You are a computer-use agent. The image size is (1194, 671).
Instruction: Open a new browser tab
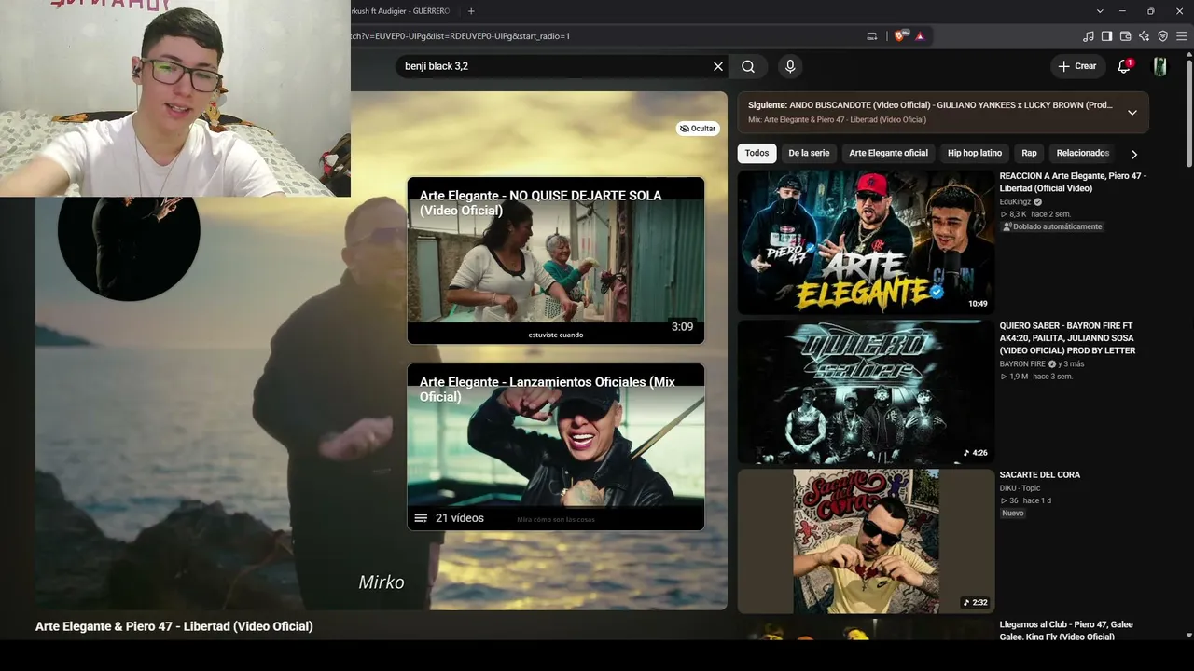[x=471, y=11]
